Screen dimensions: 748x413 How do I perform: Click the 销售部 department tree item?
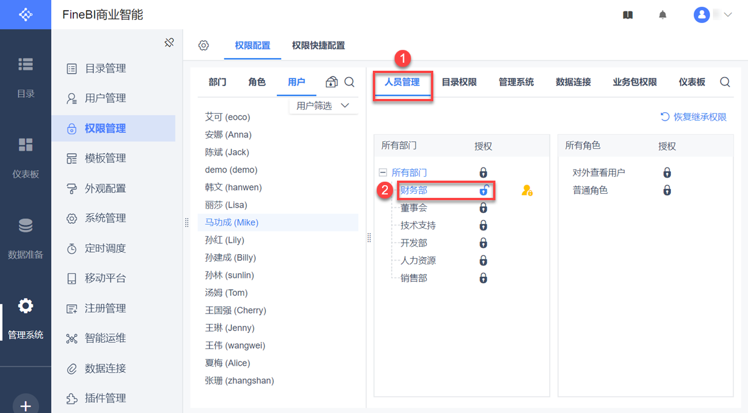point(414,278)
